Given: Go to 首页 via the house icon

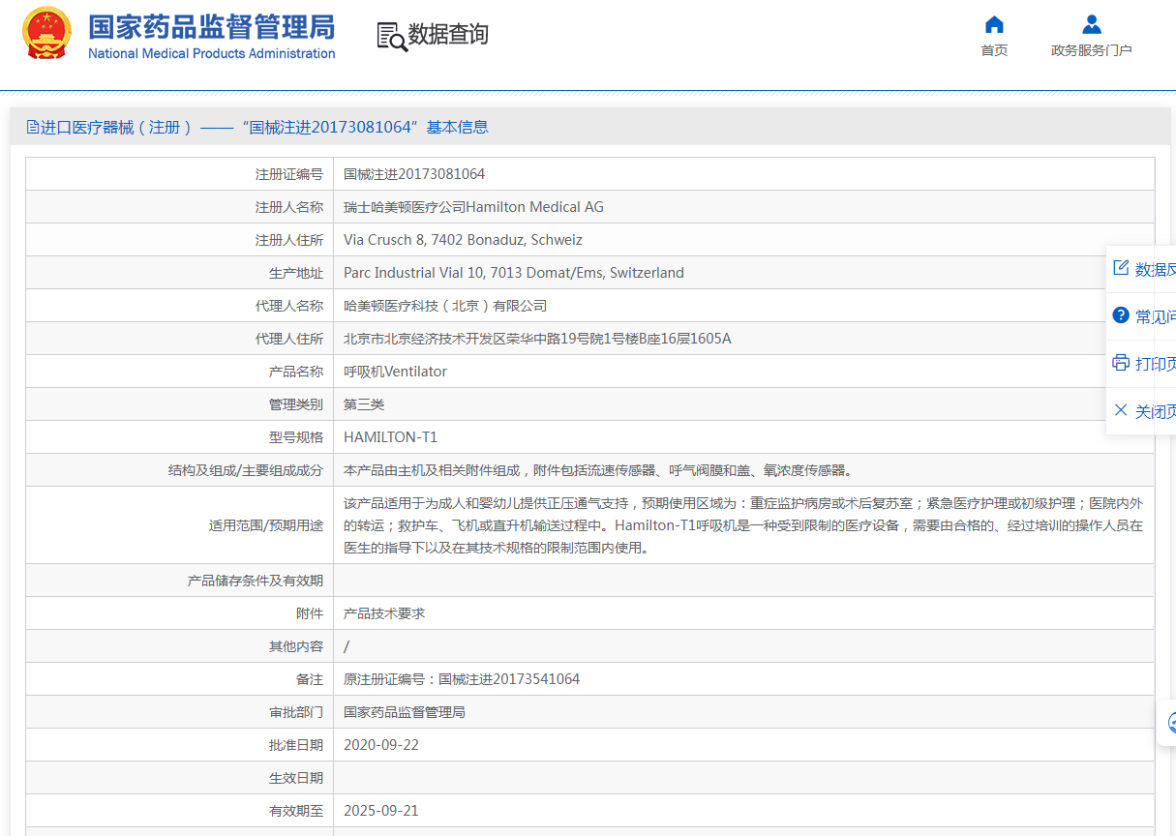Looking at the screenshot, I should pyautogui.click(x=994, y=24).
